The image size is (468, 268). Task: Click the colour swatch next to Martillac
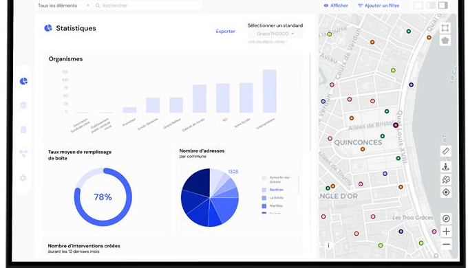coord(264,206)
